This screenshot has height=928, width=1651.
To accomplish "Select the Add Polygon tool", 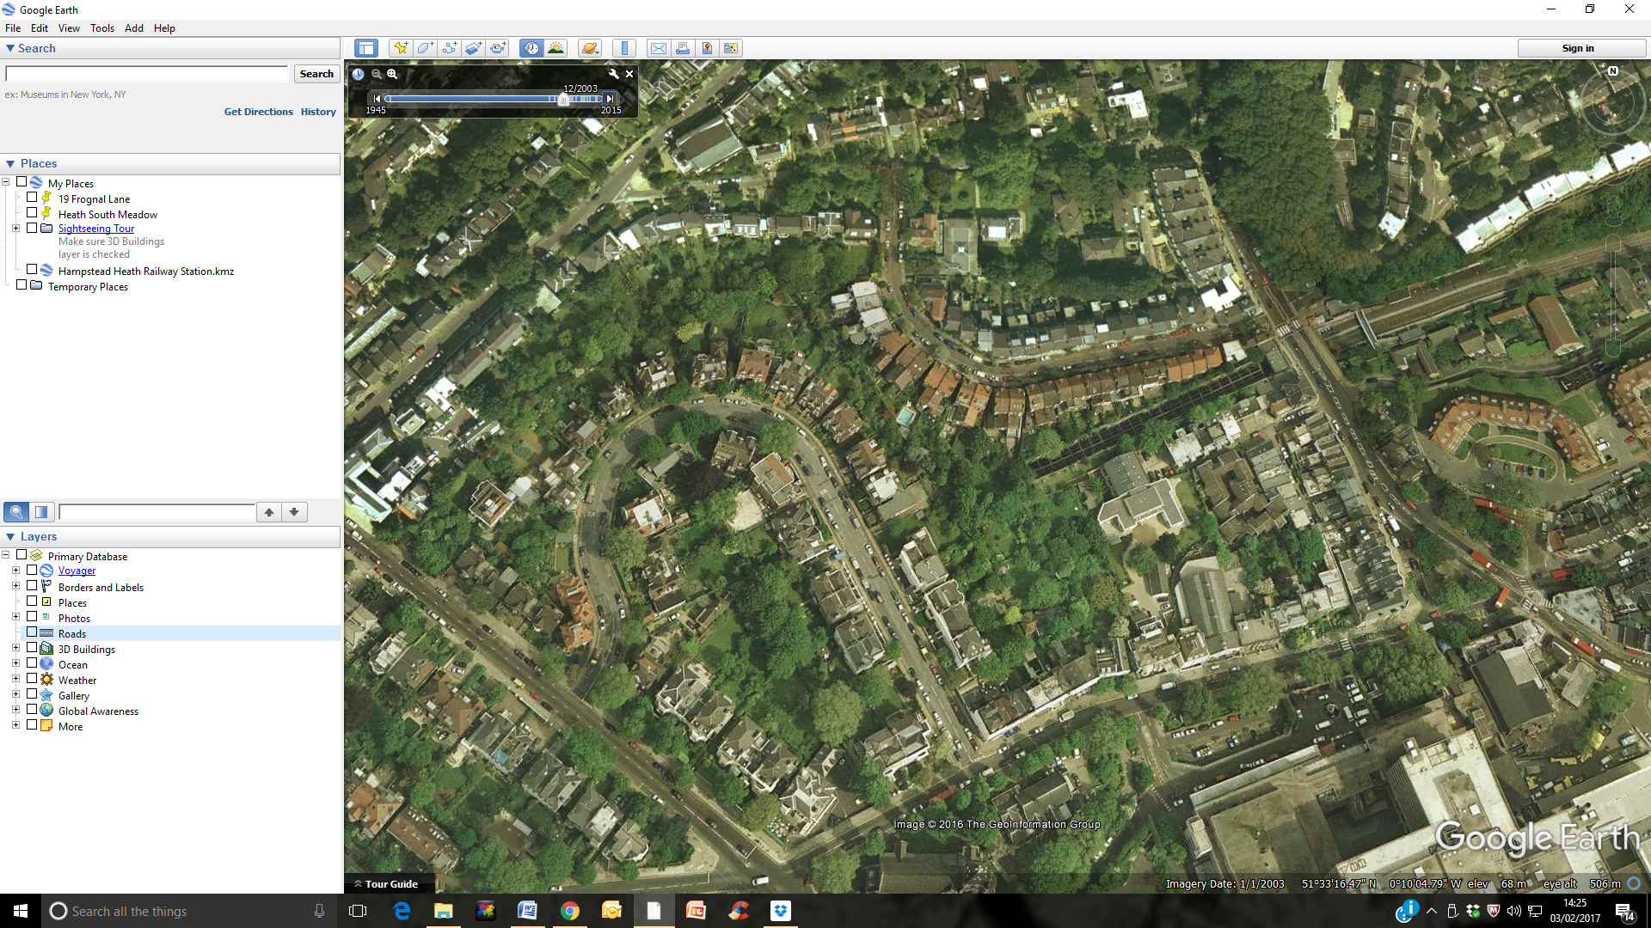I will (x=425, y=48).
